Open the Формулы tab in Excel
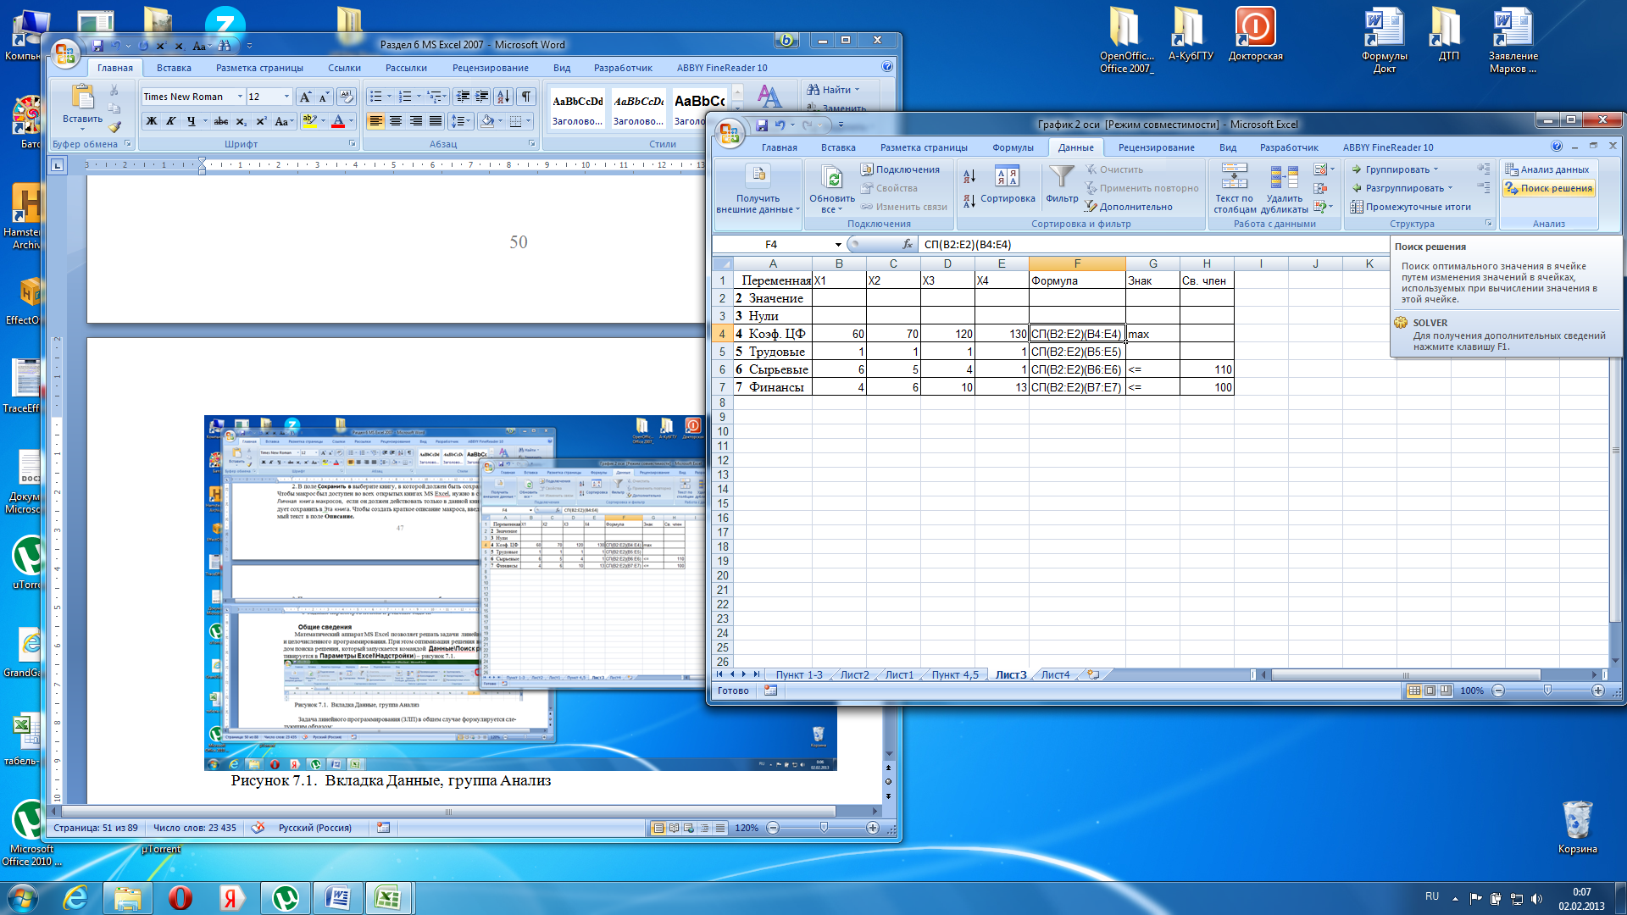1627x915 pixels. click(x=1013, y=147)
